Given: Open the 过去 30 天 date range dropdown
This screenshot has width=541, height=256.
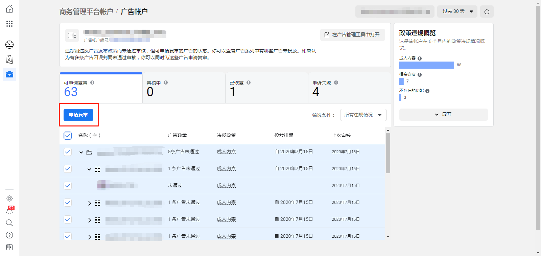Looking at the screenshot, I should coord(457,11).
